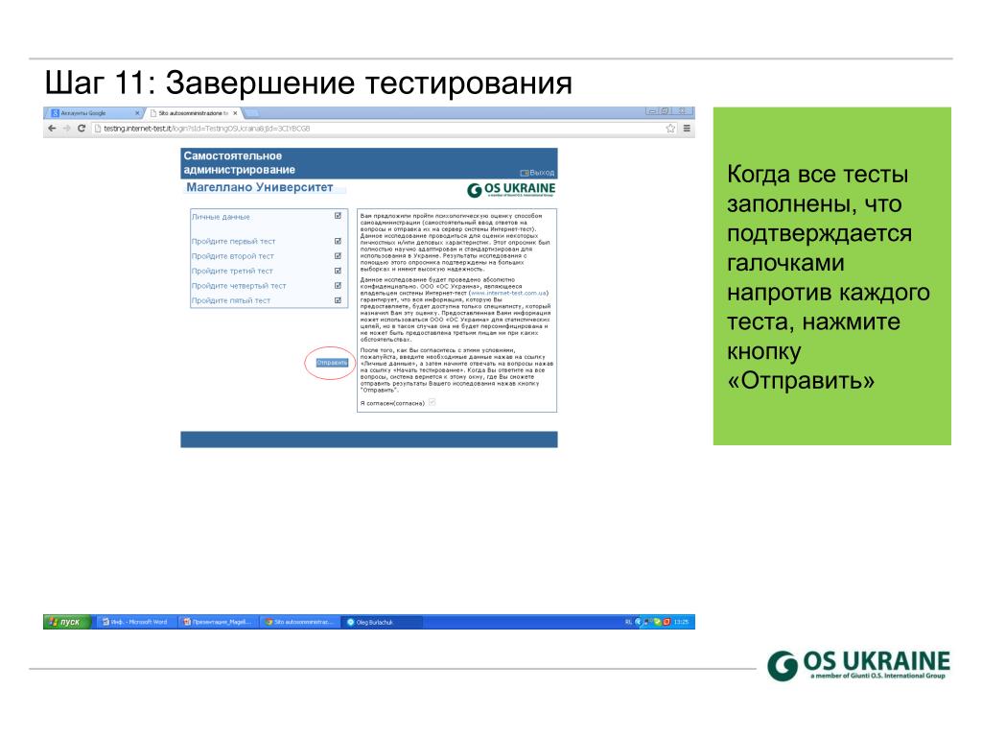Toggle the checkbox next to Пройдите первый тест
982x737 pixels.
click(x=338, y=241)
